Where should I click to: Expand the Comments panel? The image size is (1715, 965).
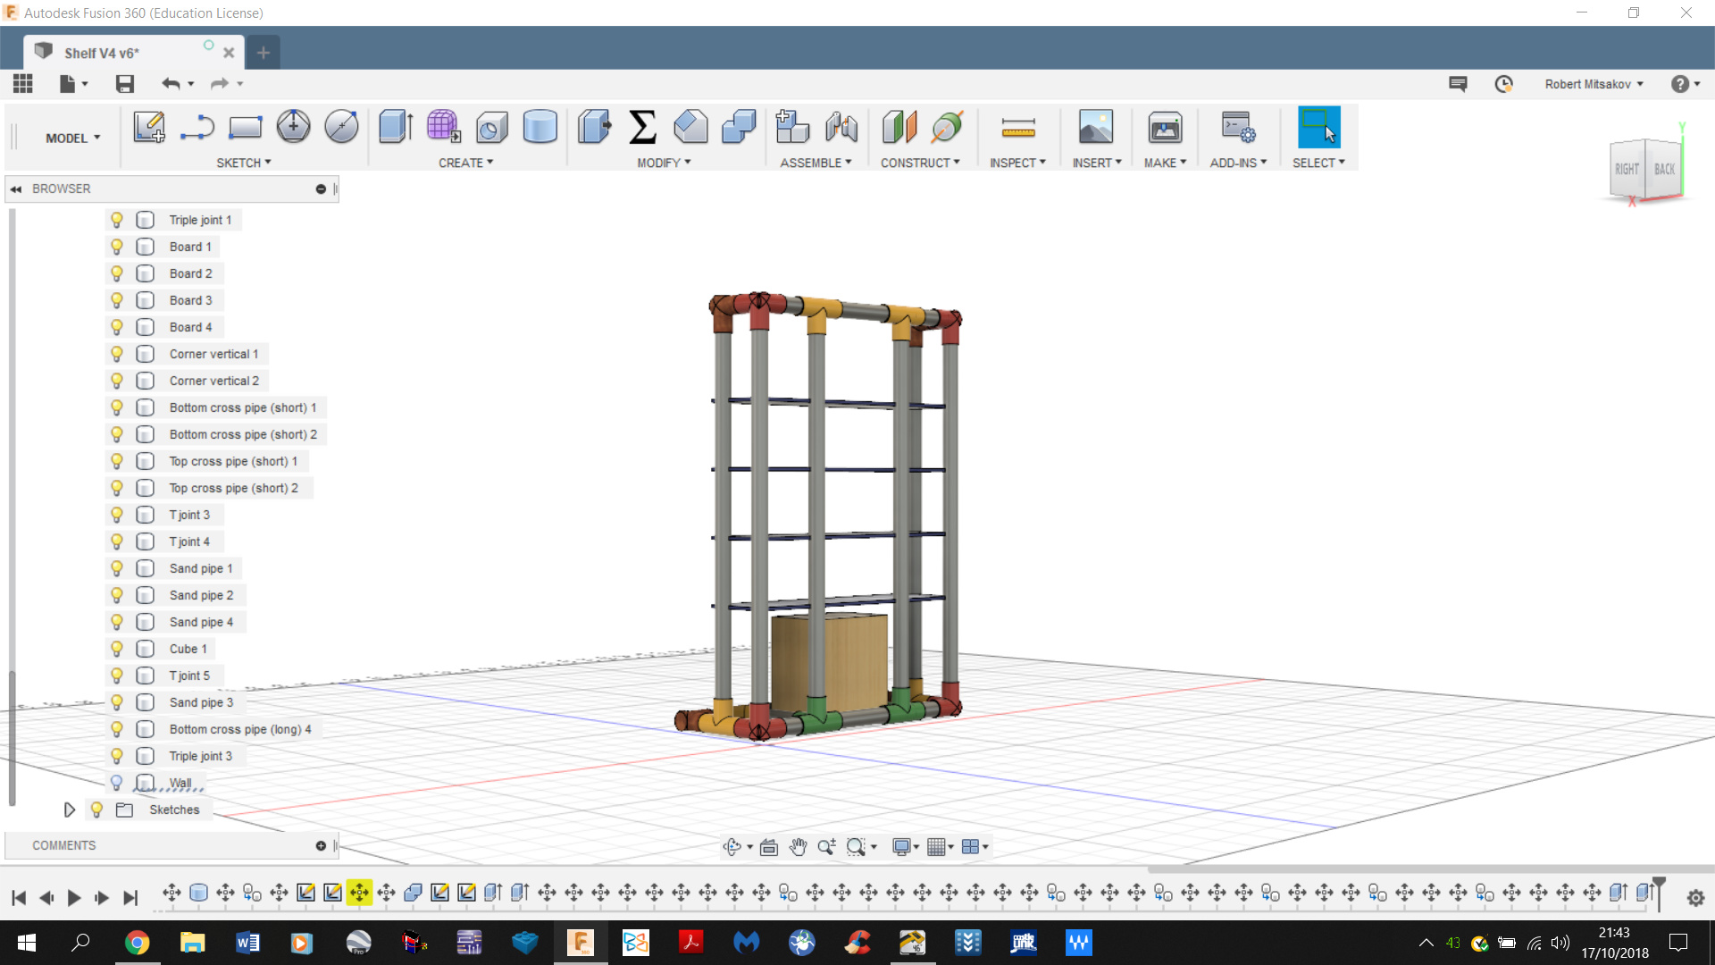tap(321, 845)
